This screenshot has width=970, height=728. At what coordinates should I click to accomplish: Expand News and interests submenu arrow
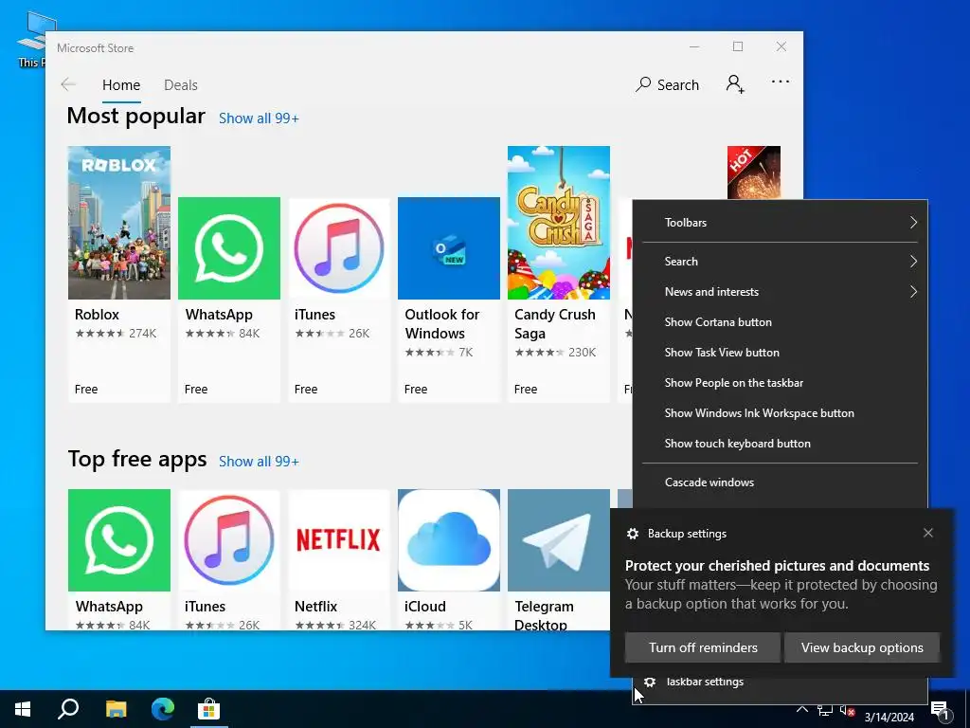pos(913,292)
